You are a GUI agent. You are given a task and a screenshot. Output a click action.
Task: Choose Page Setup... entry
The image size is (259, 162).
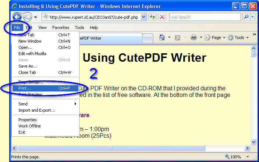(45, 82)
